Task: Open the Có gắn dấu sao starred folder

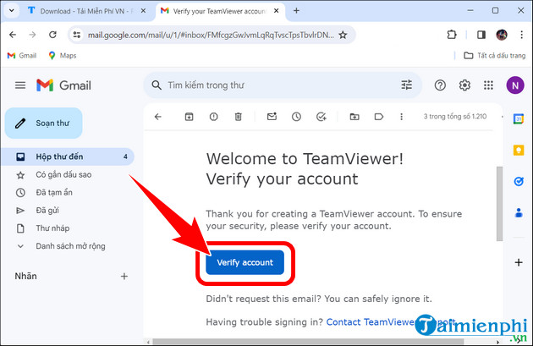Action: [63, 175]
